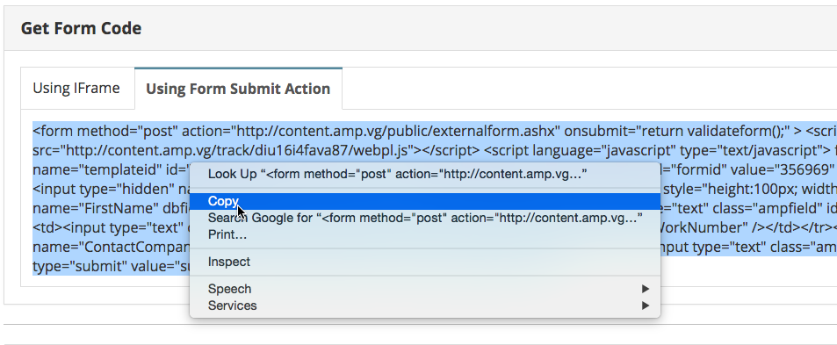This screenshot has height=345, width=837.
Task: Expand the Services submenu arrow
Action: [646, 305]
